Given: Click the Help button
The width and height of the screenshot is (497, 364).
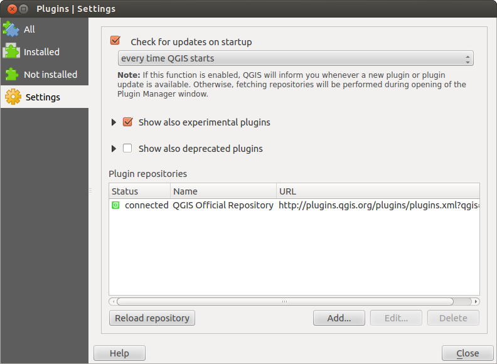Looking at the screenshot, I should click(119, 353).
